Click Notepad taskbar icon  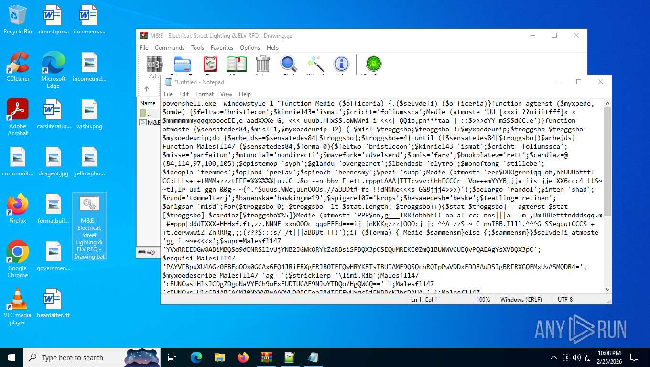pyautogui.click(x=313, y=357)
